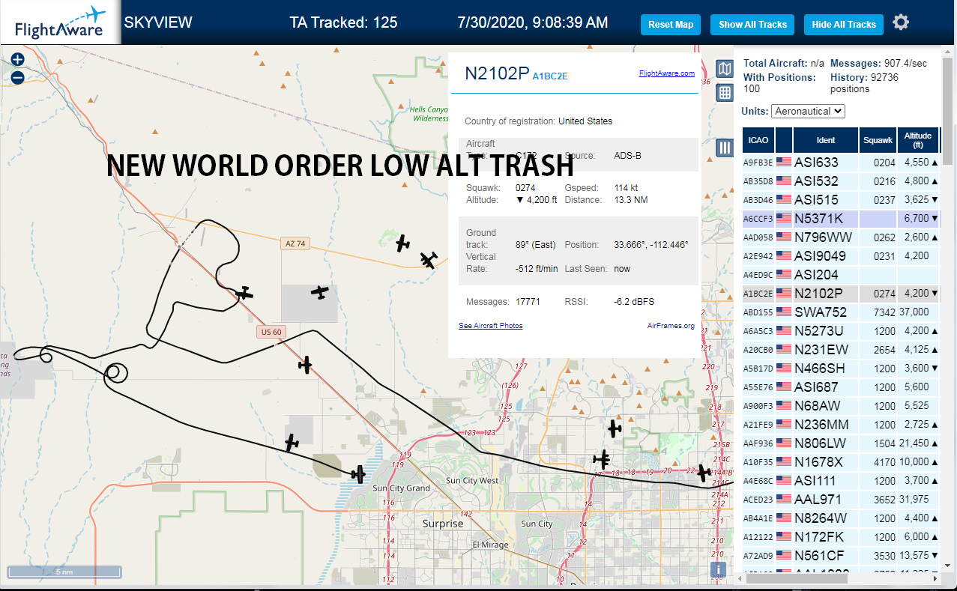Zoom out the map with minus icon
This screenshot has width=957, height=591.
(17, 77)
